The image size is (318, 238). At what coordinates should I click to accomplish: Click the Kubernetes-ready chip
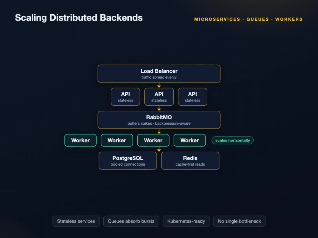tap(186, 221)
